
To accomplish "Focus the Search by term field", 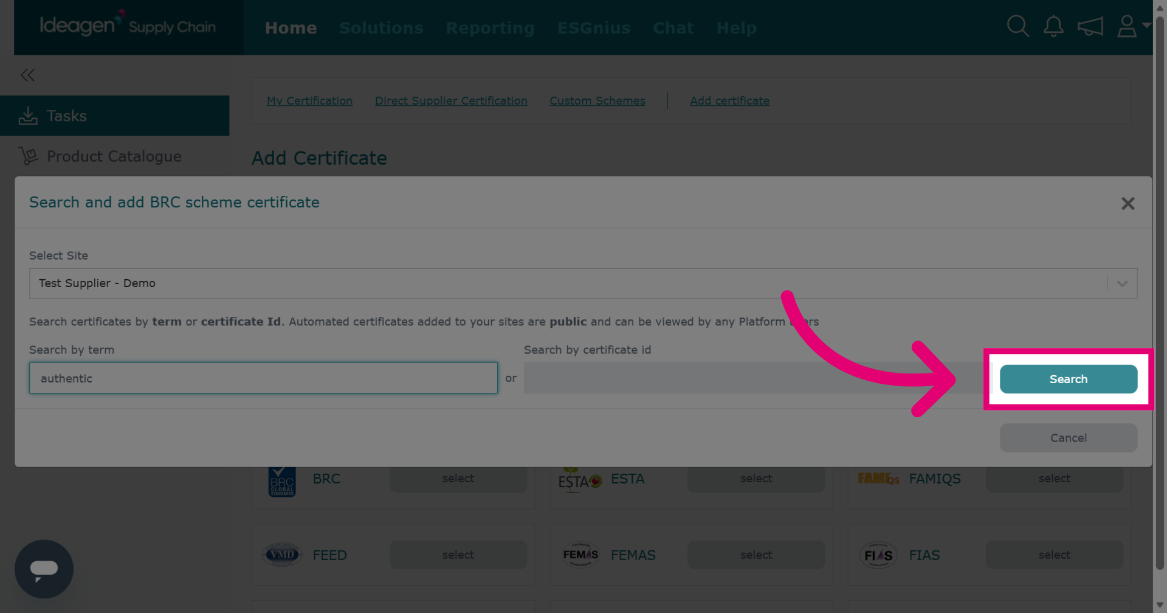I will coord(263,378).
